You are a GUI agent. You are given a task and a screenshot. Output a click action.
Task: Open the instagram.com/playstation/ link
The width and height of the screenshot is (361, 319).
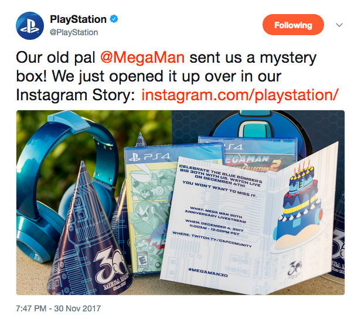(x=240, y=95)
